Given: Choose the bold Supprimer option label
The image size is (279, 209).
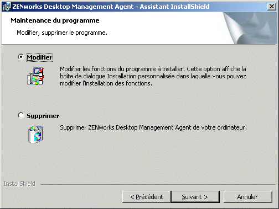Looking at the screenshot, I should point(43,116).
